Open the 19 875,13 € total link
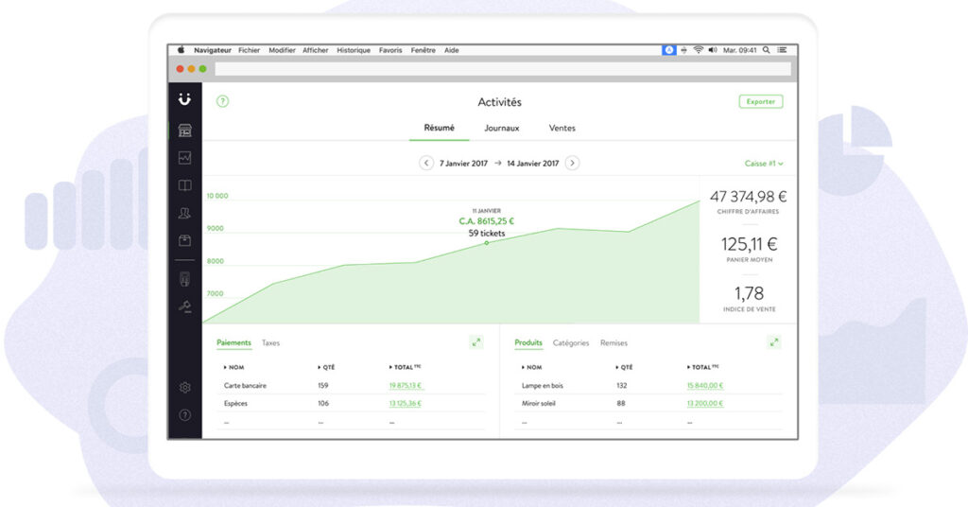 406,385
